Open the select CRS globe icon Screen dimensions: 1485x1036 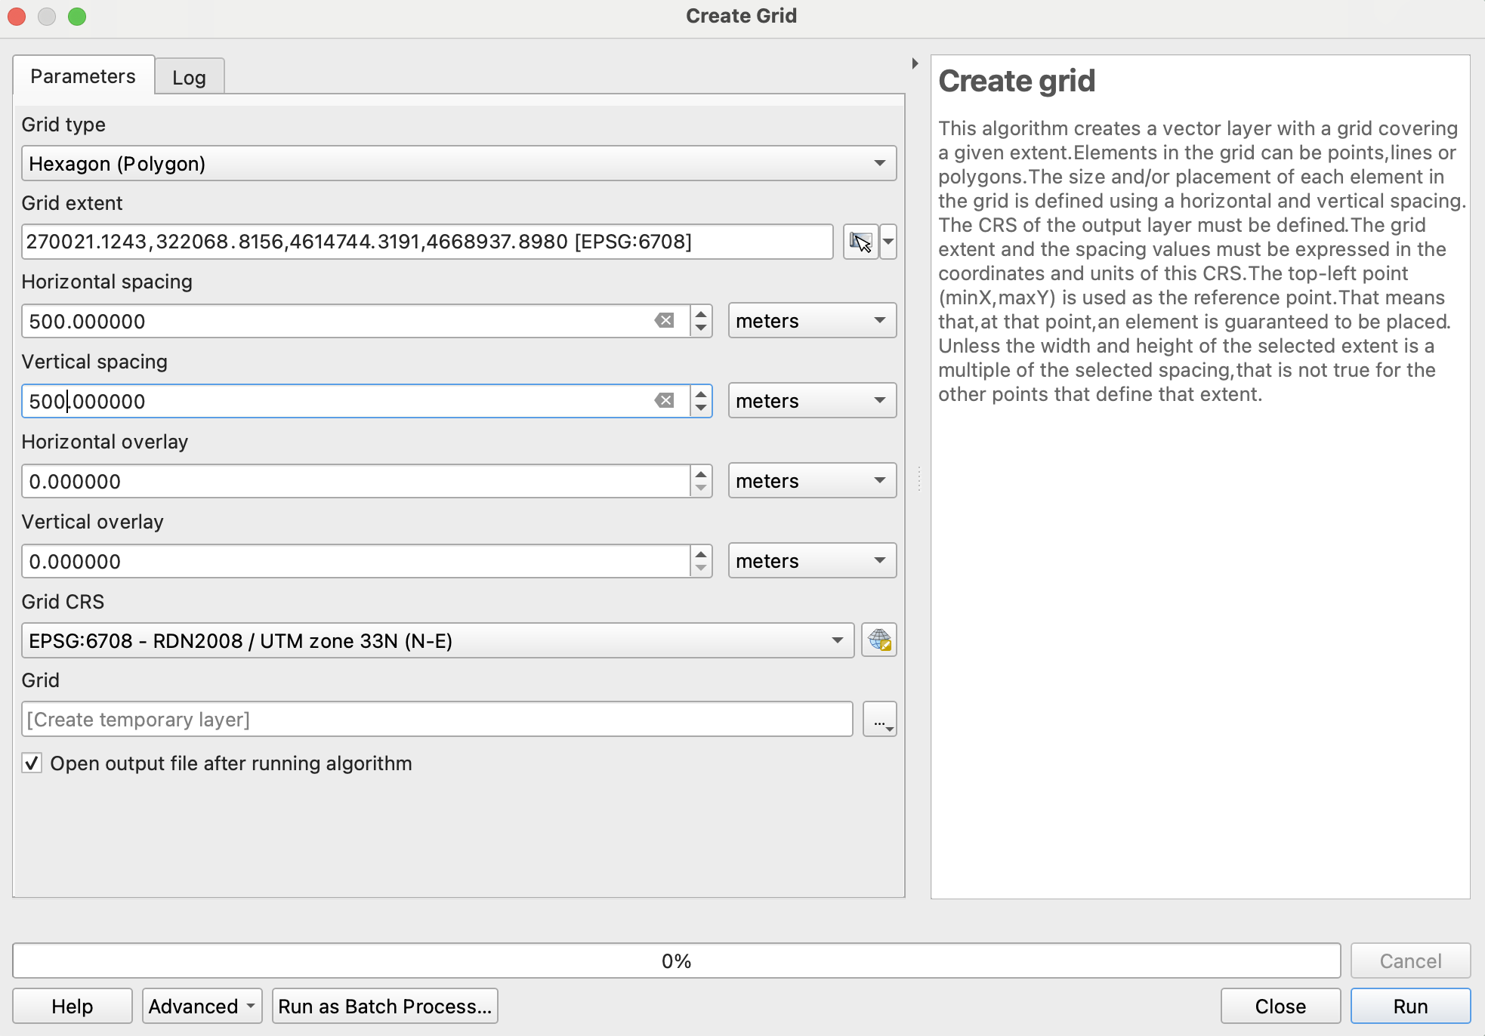point(879,640)
